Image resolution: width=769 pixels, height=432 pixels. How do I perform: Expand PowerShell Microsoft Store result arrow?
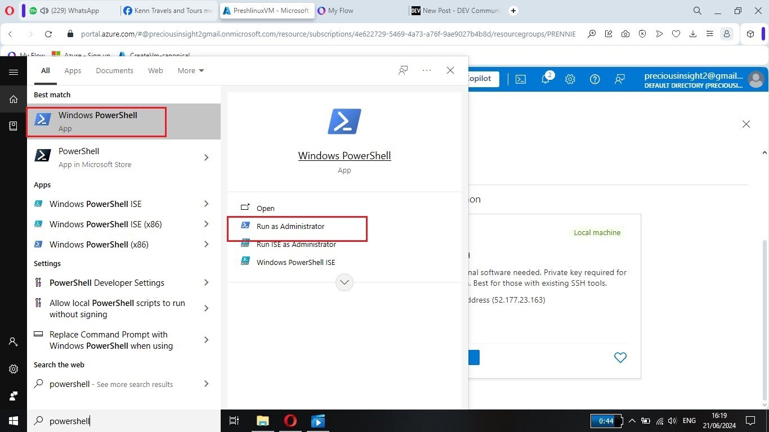(x=206, y=157)
